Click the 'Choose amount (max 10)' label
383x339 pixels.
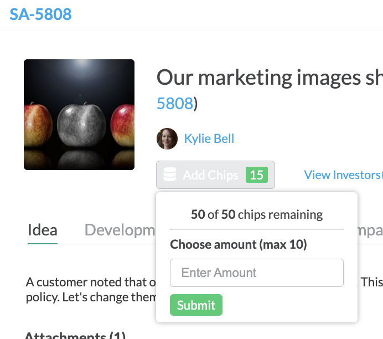pyautogui.click(x=239, y=244)
